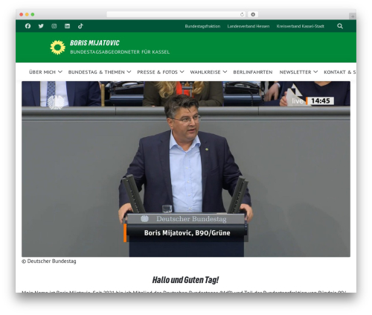372x315 pixels.
Task: Click 'Bundestagsabgeordneter für Kassel' subtitle
Action: (x=120, y=52)
